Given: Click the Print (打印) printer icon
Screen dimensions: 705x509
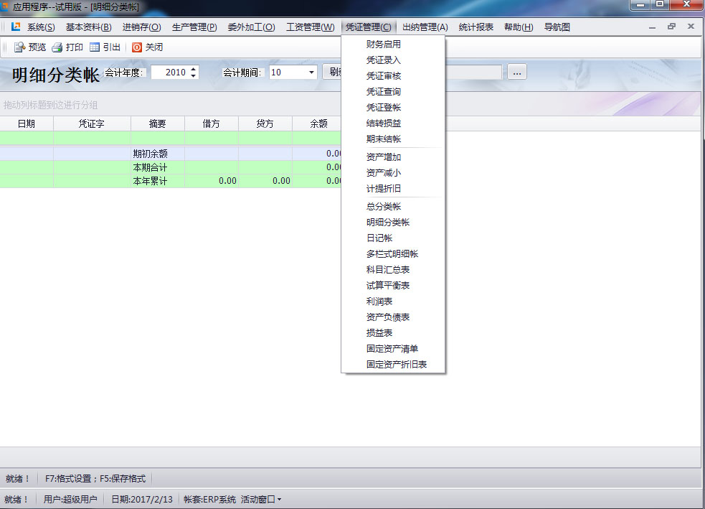Looking at the screenshot, I should tap(57, 47).
